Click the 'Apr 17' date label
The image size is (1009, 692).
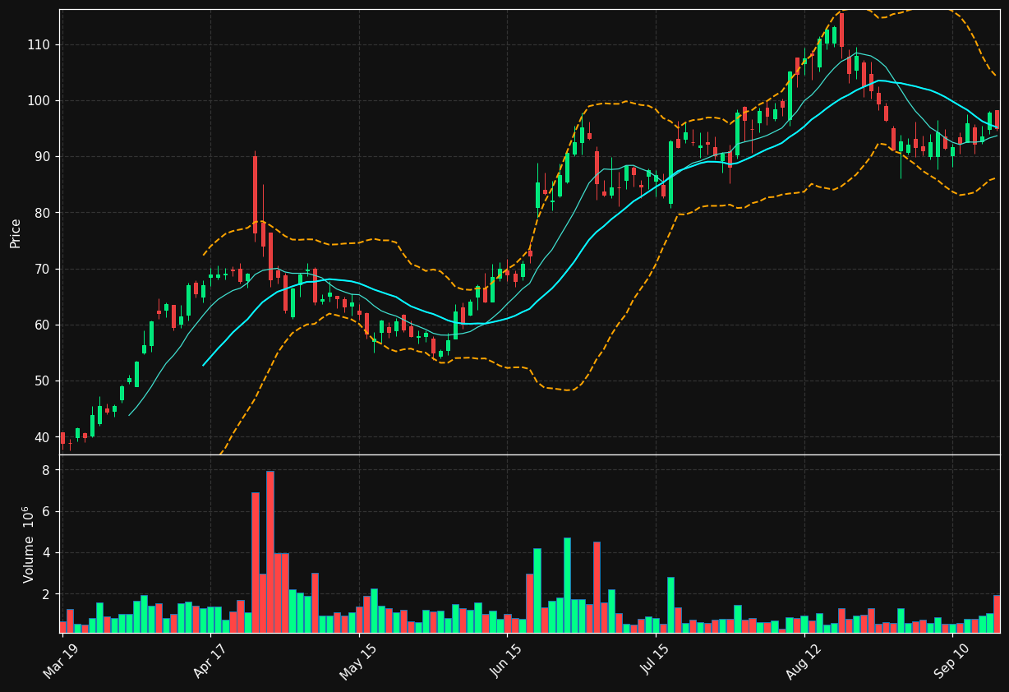[209, 659]
